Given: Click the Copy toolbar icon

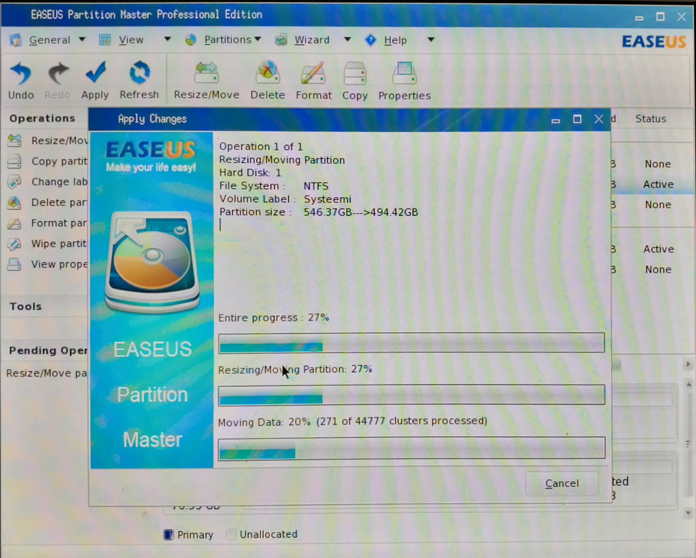Looking at the screenshot, I should pyautogui.click(x=355, y=73).
